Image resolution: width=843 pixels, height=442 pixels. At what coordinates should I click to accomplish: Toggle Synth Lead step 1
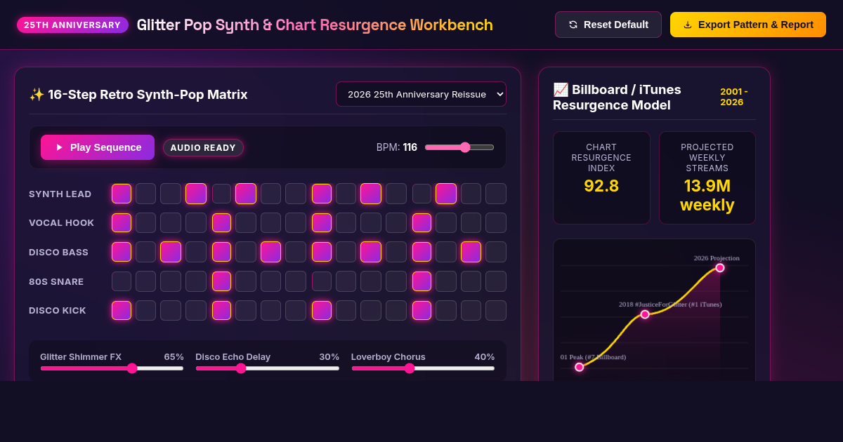[122, 194]
